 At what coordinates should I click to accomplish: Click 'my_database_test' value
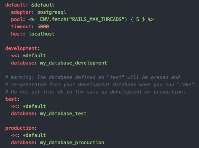pyautogui.click(x=63, y=114)
